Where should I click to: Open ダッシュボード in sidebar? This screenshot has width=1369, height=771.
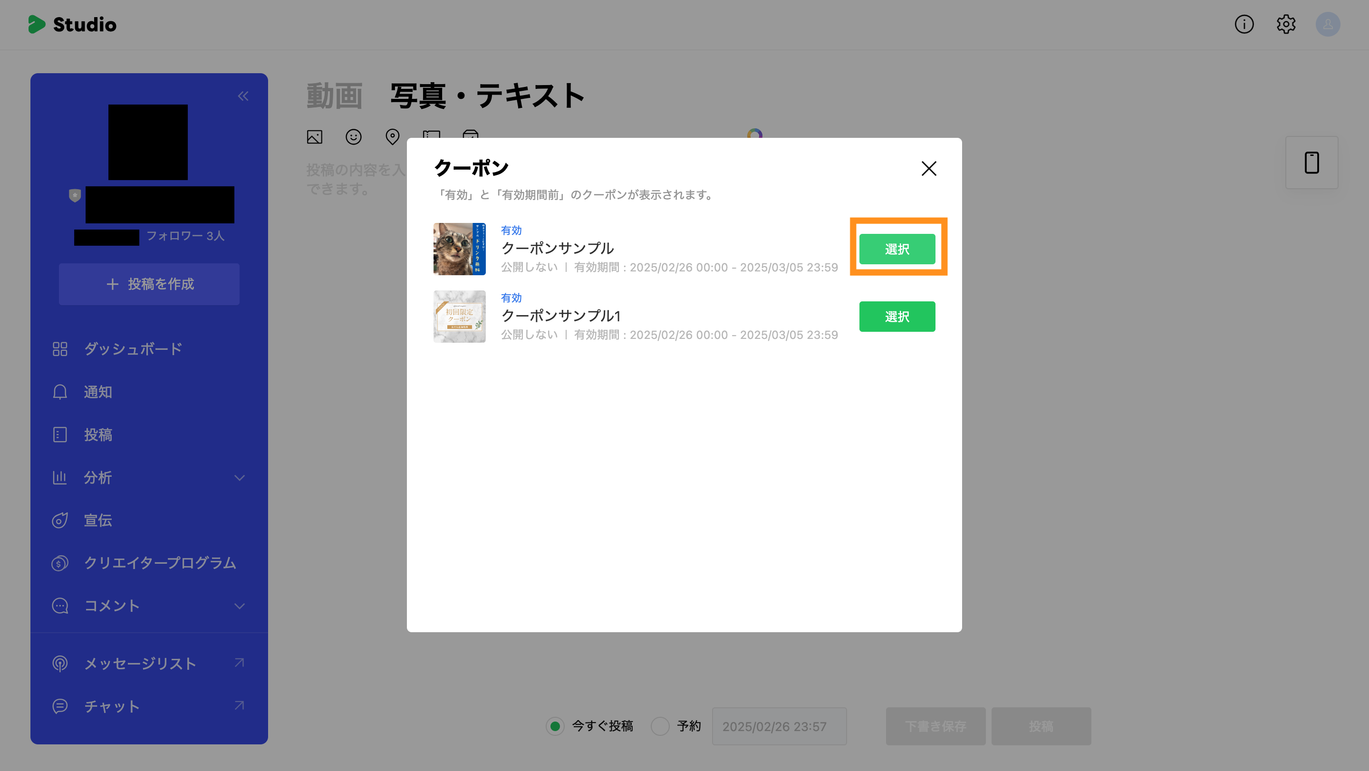[x=133, y=349]
